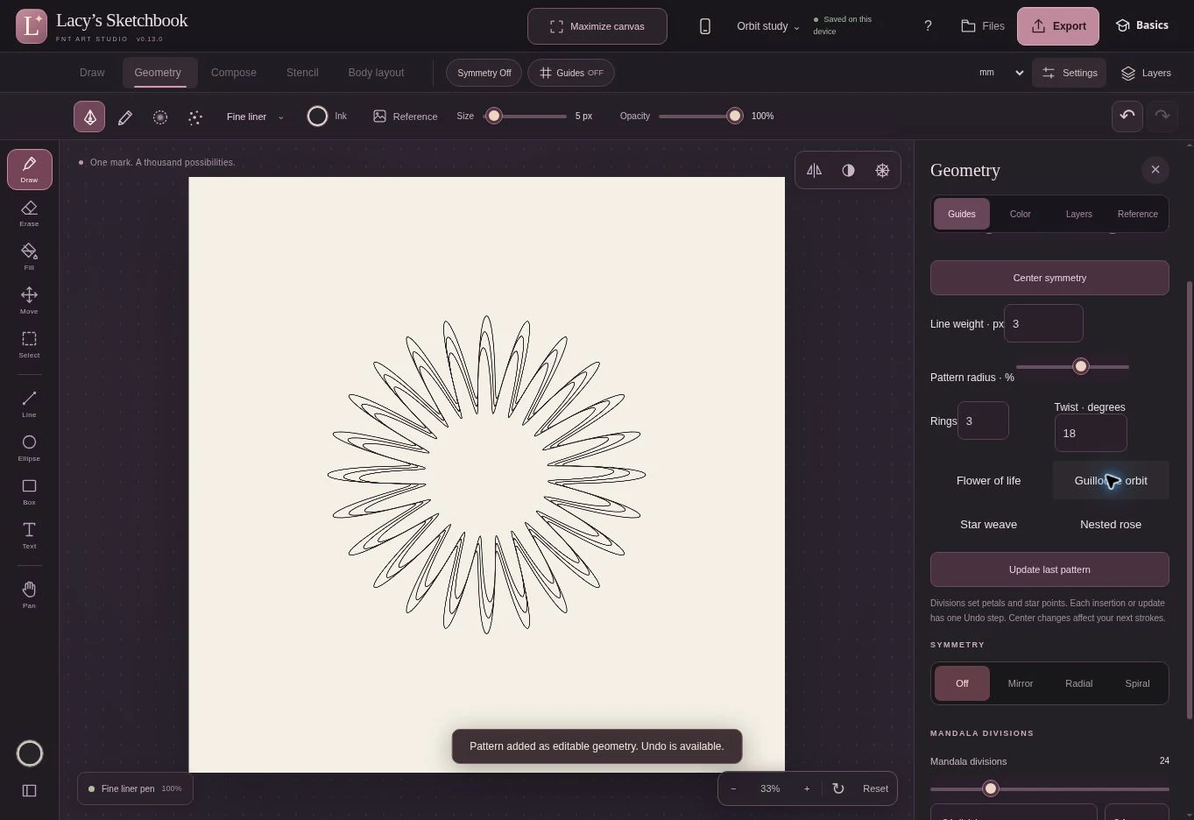
Task: Click the rotate canvas icon near Reset
Action: [838, 788]
